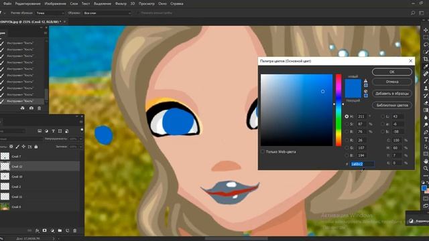Open the Фильтр menu
Viewport: 429px width, 241px height.
coord(121,3)
